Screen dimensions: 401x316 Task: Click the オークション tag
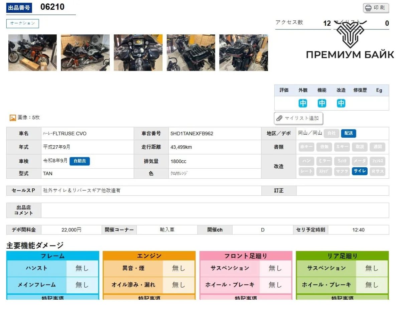click(23, 23)
